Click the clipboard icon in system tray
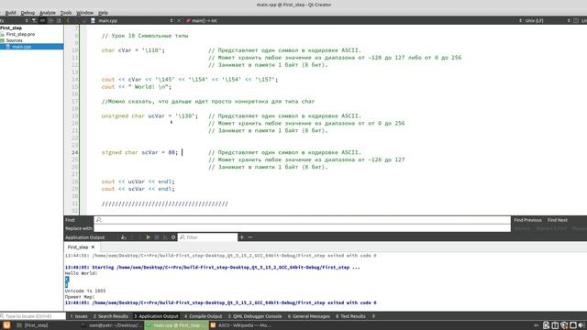The height and width of the screenshot is (330, 587). 547,325
